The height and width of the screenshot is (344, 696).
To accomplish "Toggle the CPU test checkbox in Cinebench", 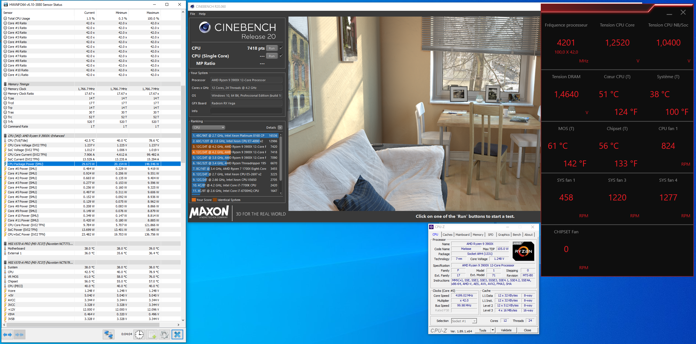I will pos(281,48).
